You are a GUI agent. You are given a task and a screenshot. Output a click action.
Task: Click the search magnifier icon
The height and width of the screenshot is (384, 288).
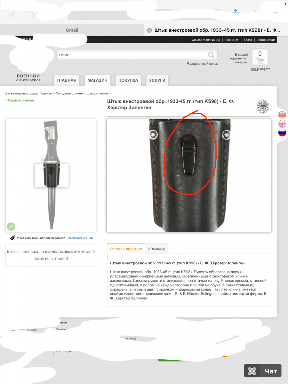(211, 55)
